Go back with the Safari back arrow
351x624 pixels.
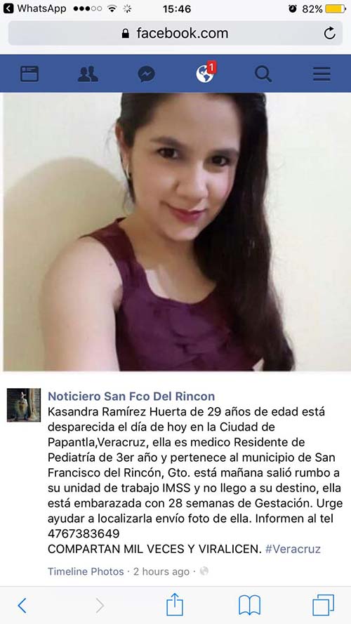click(22, 606)
